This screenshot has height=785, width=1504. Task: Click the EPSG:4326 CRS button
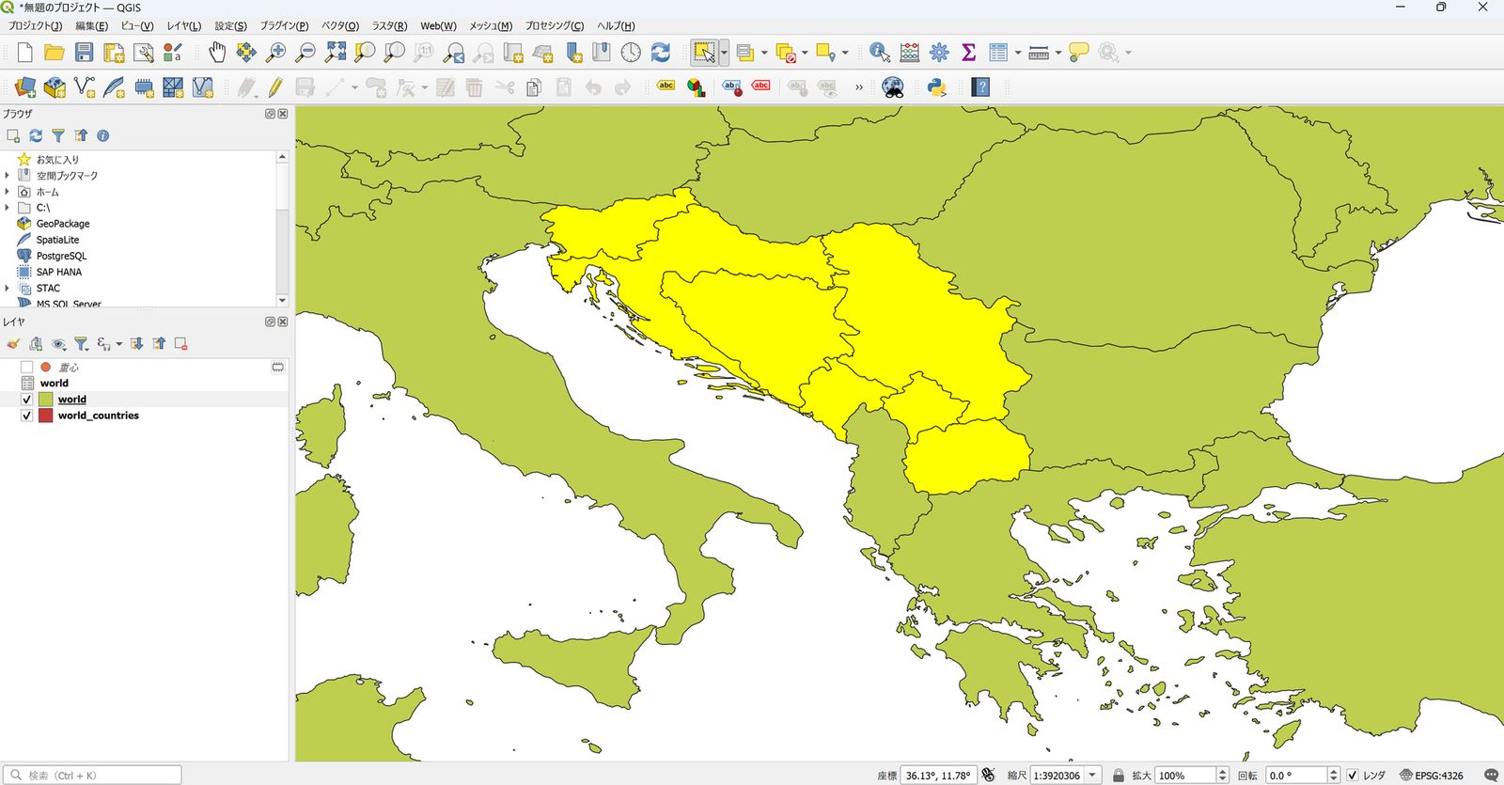coord(1432,776)
